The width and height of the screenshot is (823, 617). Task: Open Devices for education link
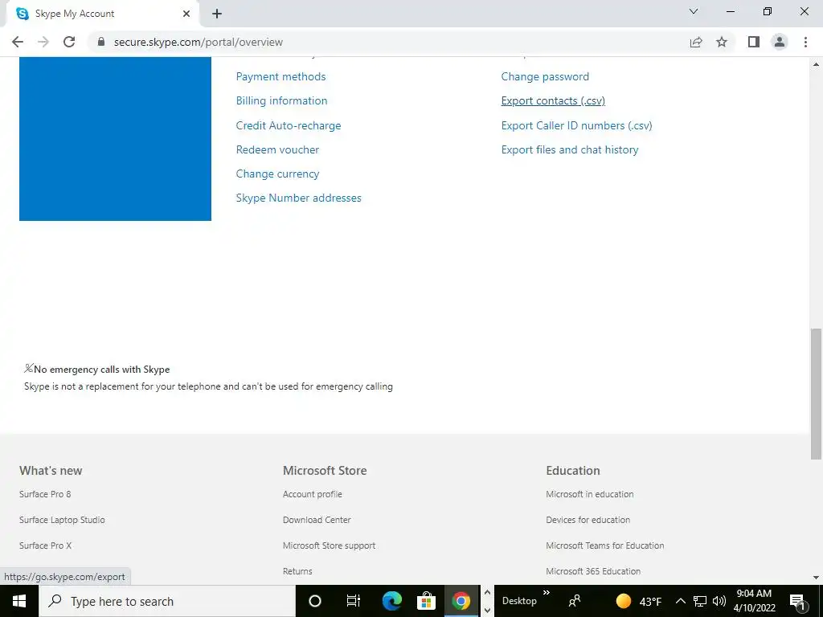pos(588,520)
